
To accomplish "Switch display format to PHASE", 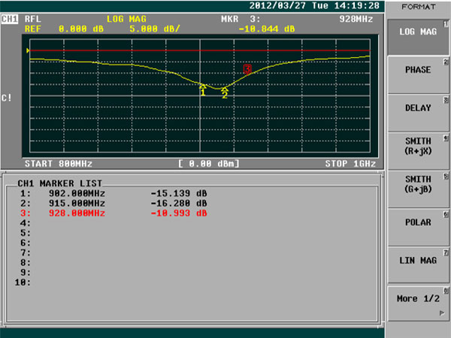I will coord(418,75).
